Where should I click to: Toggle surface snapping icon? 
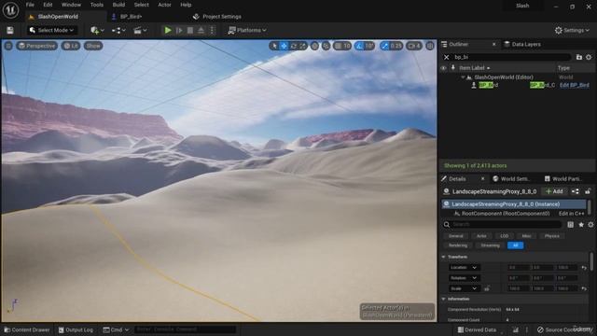click(326, 46)
